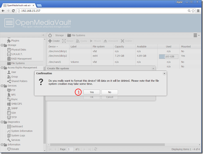This screenshot has width=203, height=154.
Task: Decline formatting by clicking No
Action: coord(110,92)
